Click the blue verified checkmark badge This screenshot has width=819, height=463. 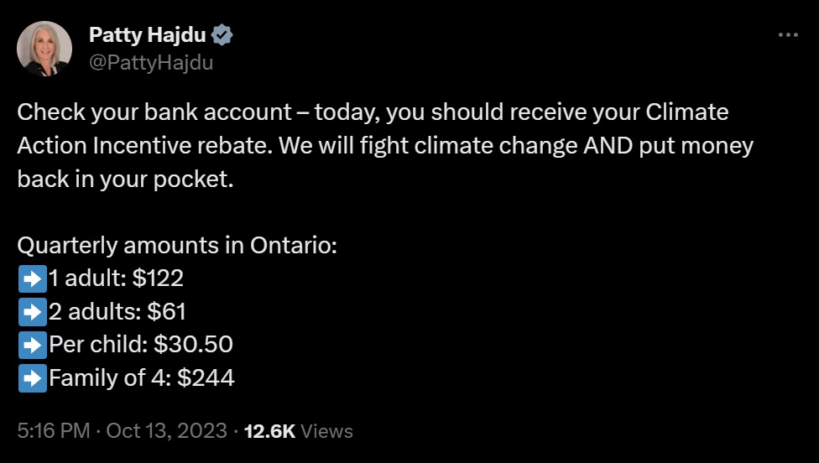coord(222,35)
